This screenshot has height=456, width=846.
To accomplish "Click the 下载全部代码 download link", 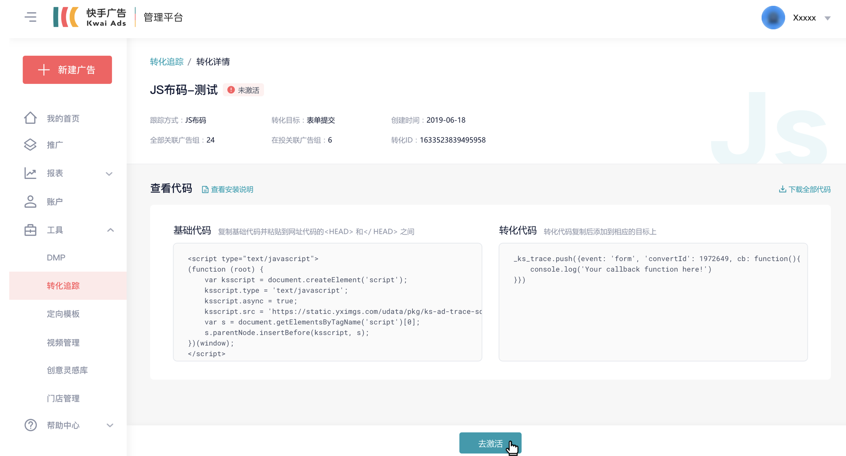I will (x=804, y=189).
